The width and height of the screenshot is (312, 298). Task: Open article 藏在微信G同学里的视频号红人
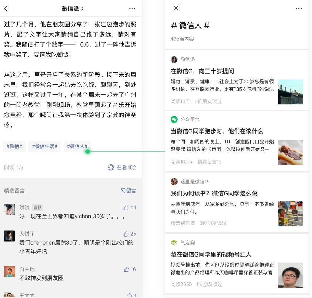(x=211, y=254)
